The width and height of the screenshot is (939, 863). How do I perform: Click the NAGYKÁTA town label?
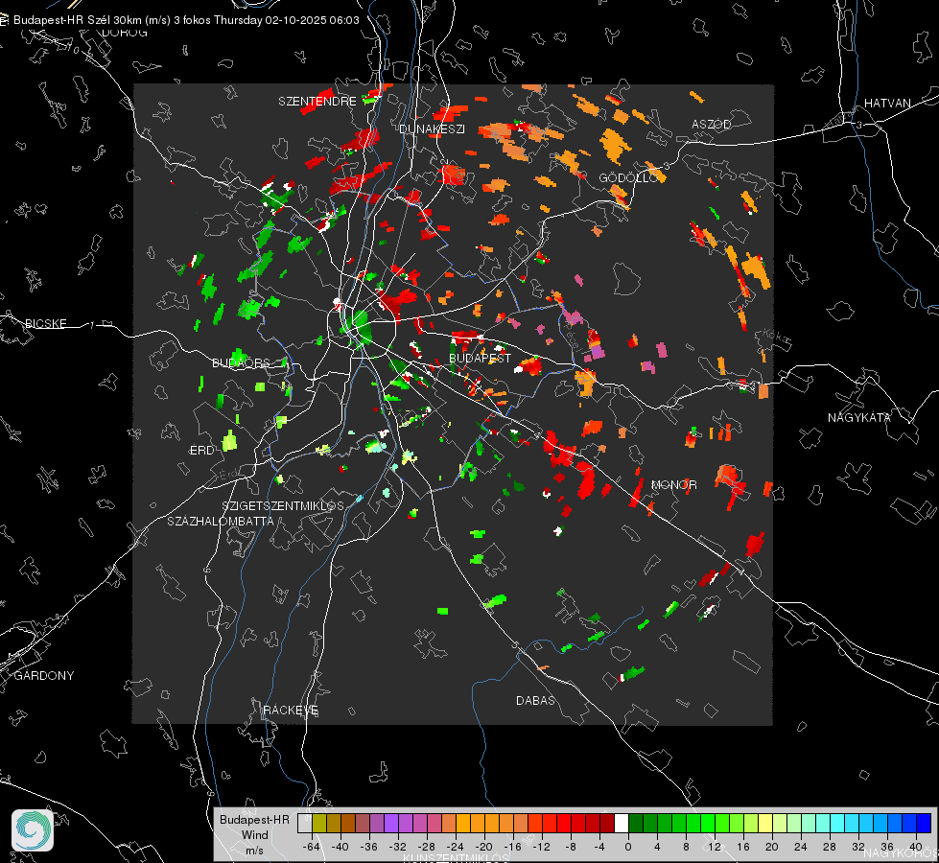[x=859, y=417]
